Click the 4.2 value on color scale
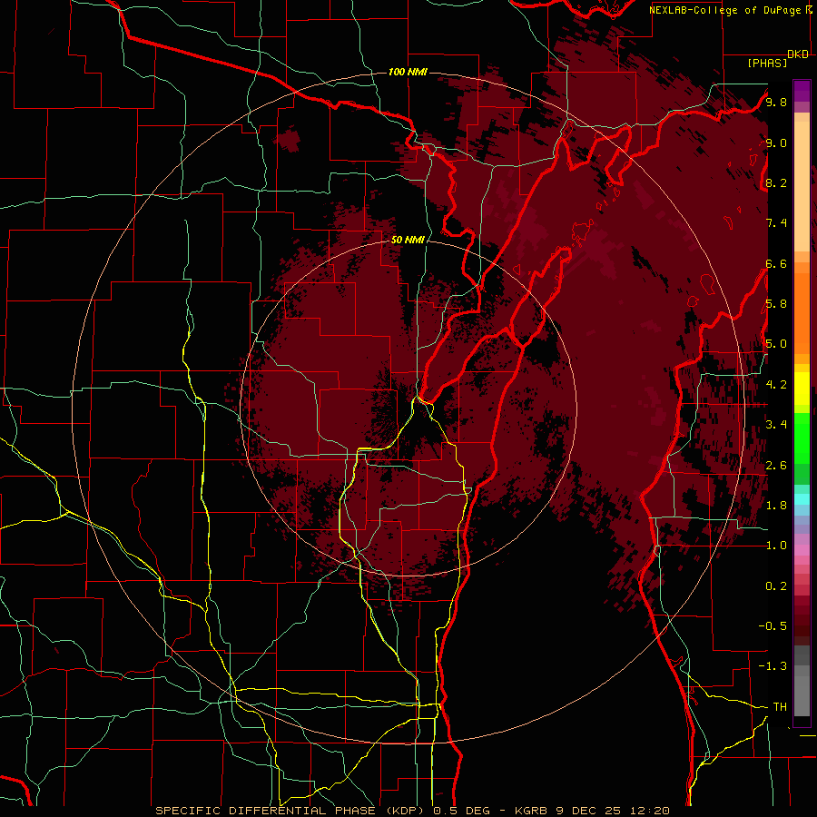817x817 pixels. coord(776,385)
